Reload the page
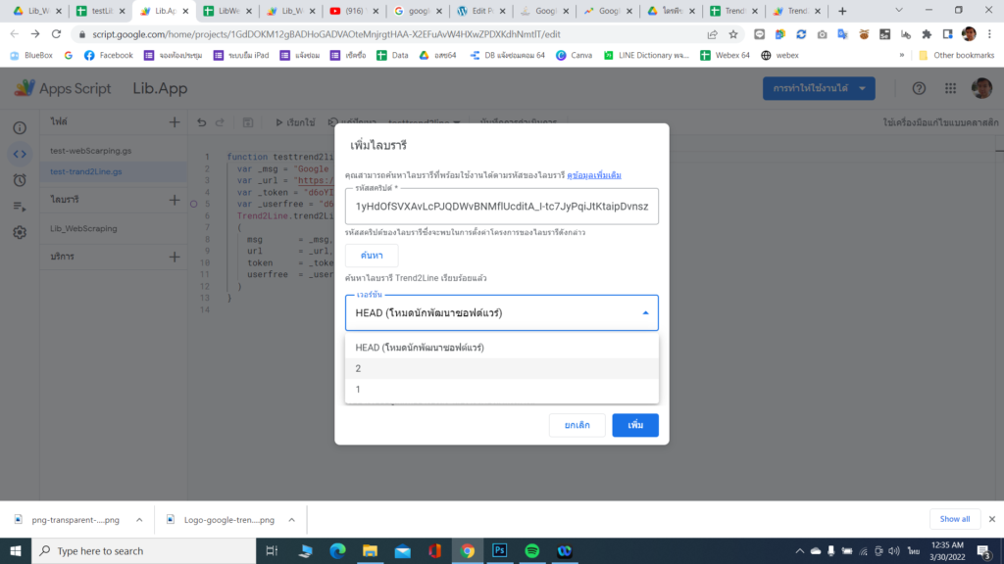 point(56,34)
